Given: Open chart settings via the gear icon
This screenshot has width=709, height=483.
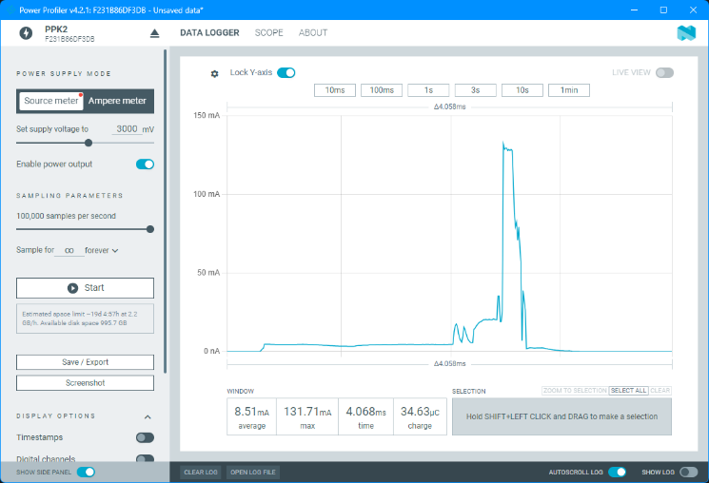Looking at the screenshot, I should [x=215, y=73].
